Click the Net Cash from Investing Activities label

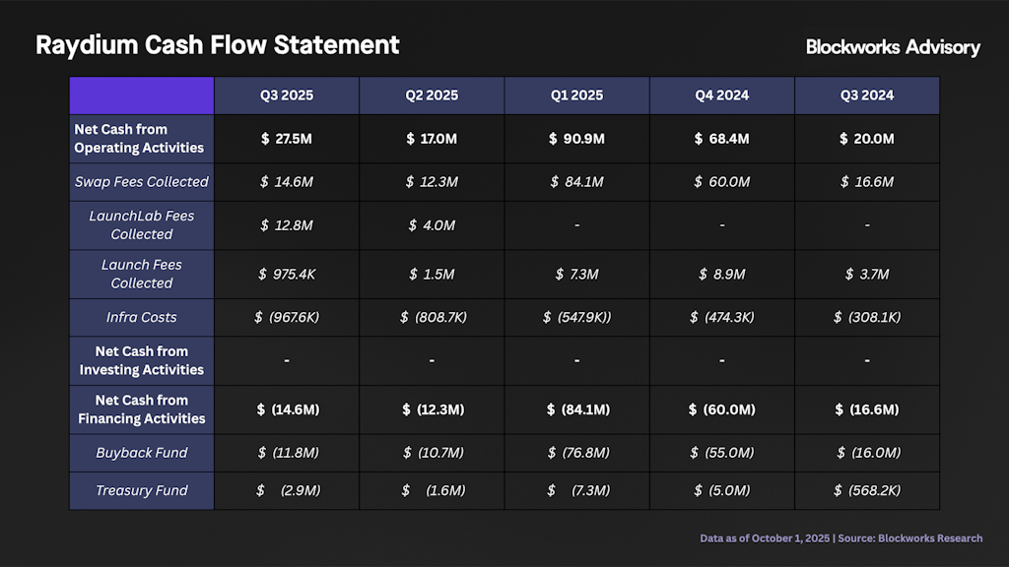tap(142, 360)
